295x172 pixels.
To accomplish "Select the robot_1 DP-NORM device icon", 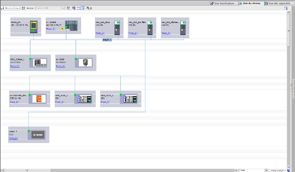I will (x=38, y=135).
